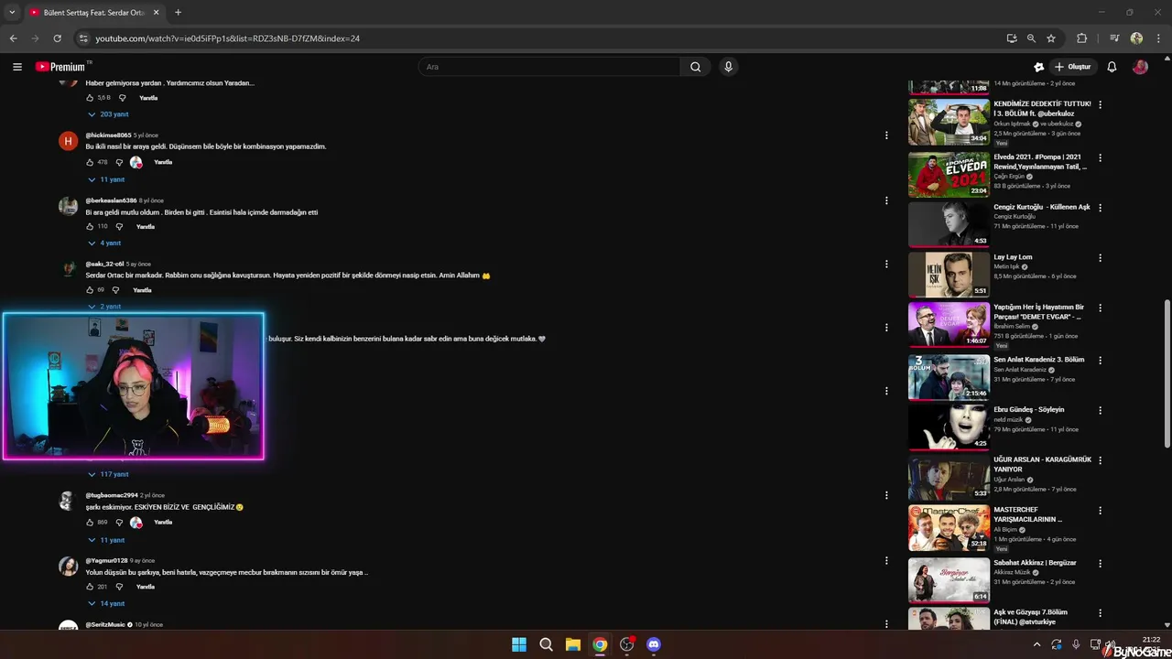Reply to @berkeaslan6386 with Yanıtla
This screenshot has width=1172, height=659.
point(146,226)
